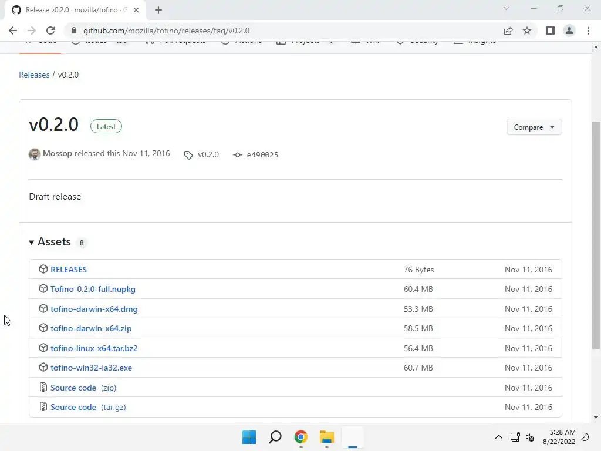Bookmark this page with the star icon
Screen dimensions: 601x451
coord(527,31)
